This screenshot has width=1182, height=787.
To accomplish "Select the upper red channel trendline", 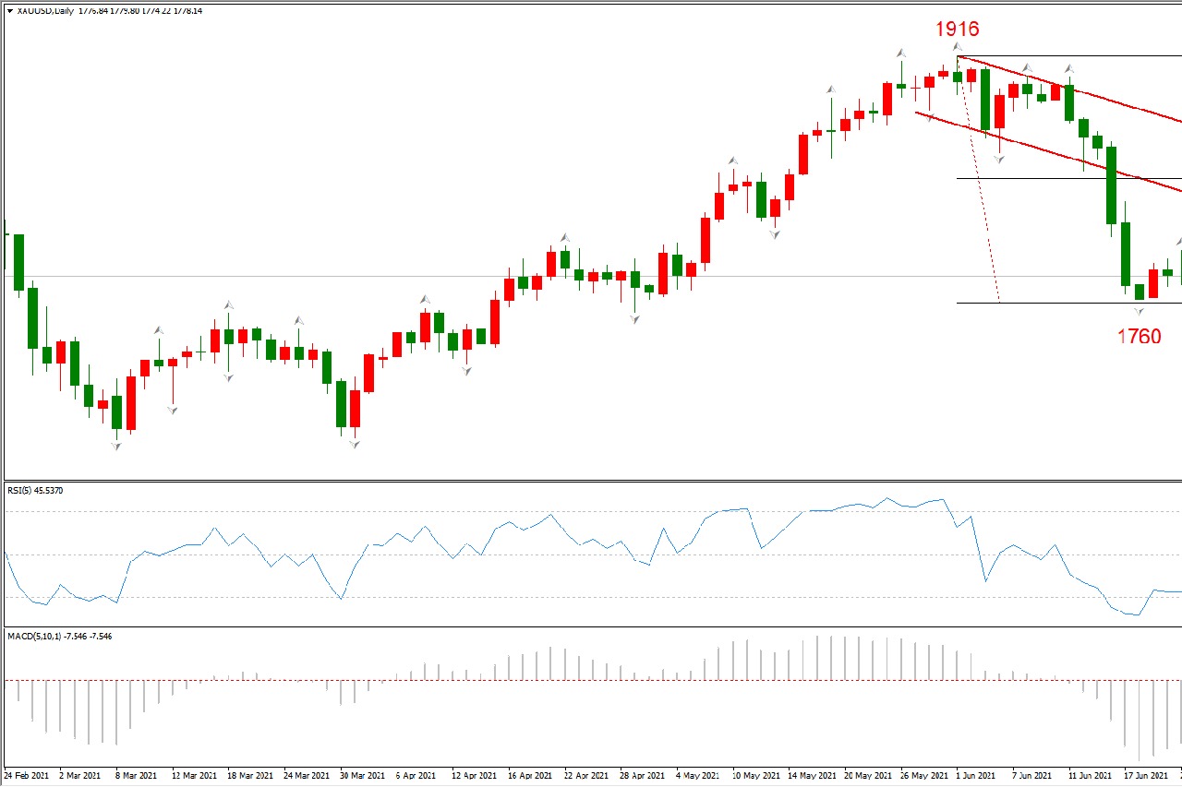I will tap(1108, 98).
